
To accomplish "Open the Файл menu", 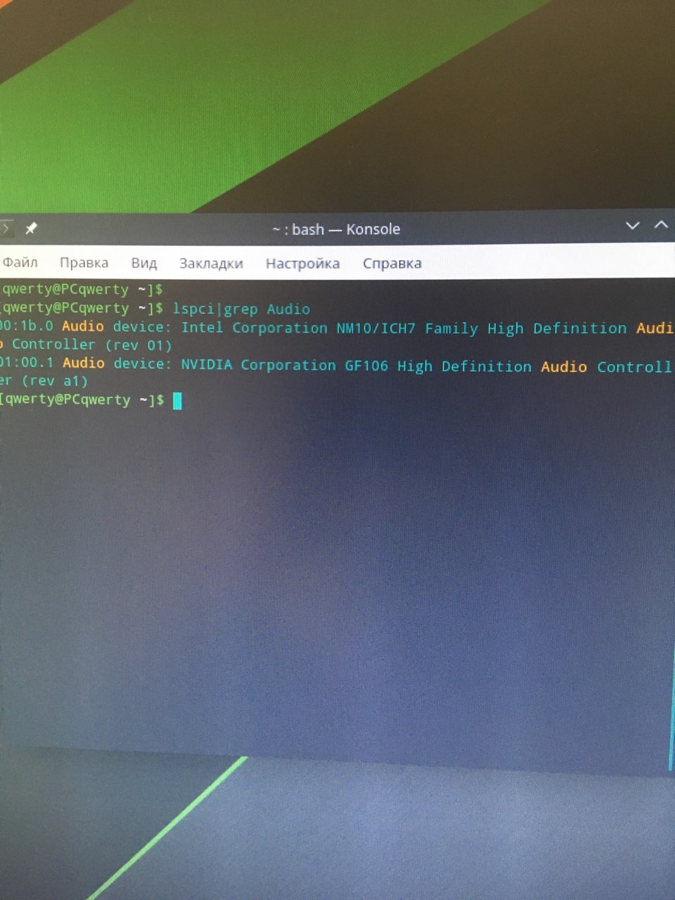I will point(20,262).
